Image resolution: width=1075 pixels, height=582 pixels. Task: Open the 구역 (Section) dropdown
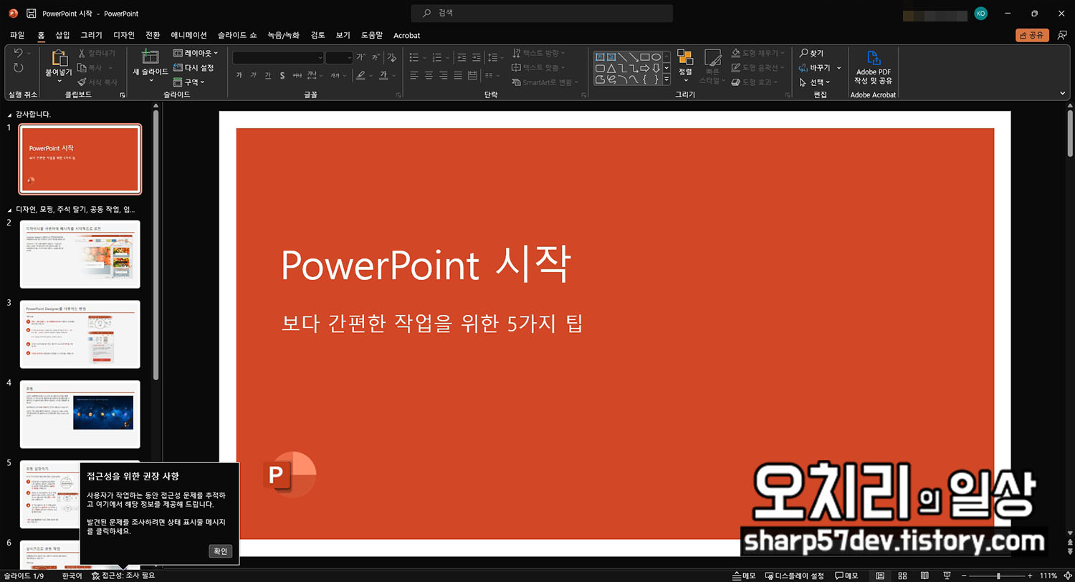(189, 82)
